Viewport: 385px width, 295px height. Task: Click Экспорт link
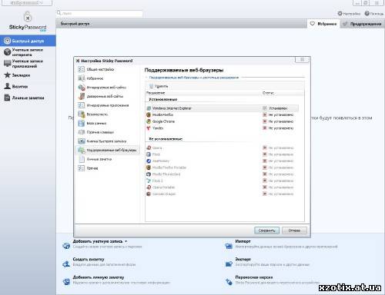click(243, 259)
